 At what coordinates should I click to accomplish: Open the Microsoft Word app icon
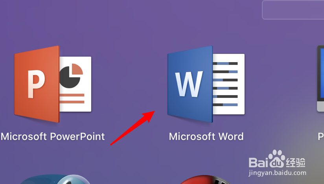[x=206, y=84]
